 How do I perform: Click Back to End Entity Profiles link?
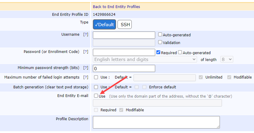[116, 7]
